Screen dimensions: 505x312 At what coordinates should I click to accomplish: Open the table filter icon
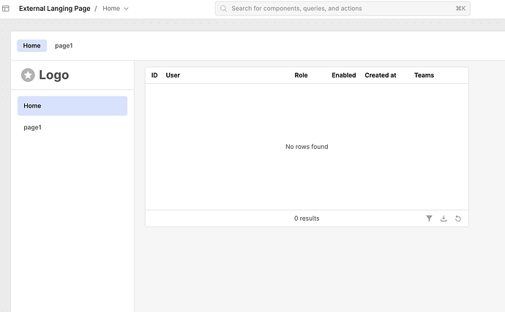pos(429,218)
